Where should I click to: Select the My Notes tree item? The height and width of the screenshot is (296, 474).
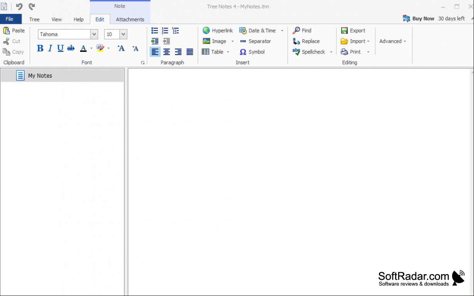tap(62, 76)
